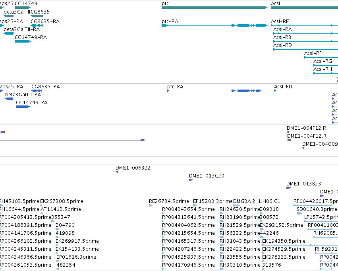Click the 419098 feature label
The image size is (338, 271).
pyautogui.click(x=65, y=233)
